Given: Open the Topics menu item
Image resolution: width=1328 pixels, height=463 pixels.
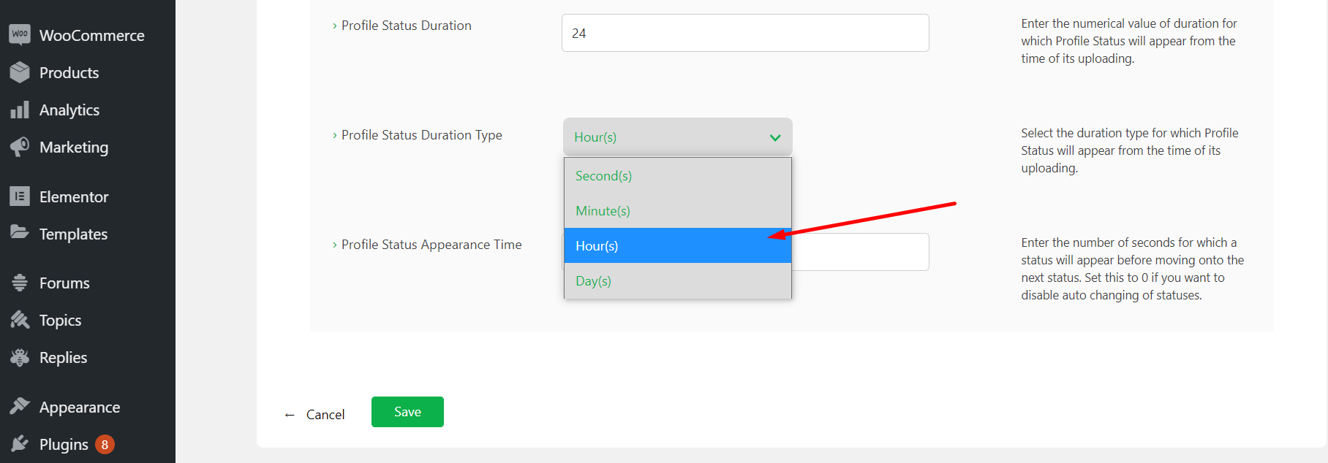Looking at the screenshot, I should tap(60, 321).
